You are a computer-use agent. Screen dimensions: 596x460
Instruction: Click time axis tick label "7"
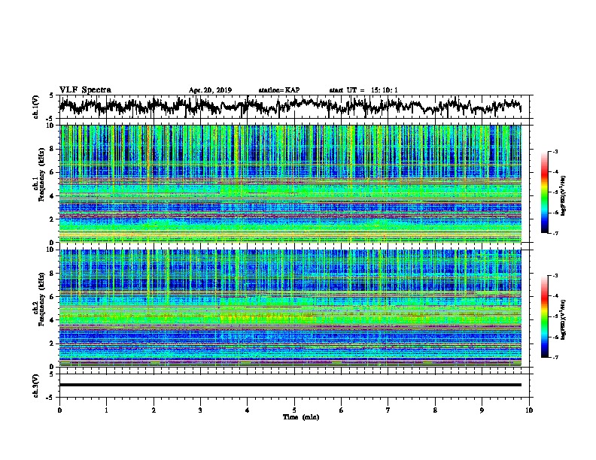tap(388, 410)
